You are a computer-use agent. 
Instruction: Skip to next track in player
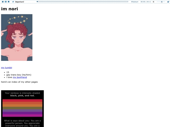[x=9, y=2]
